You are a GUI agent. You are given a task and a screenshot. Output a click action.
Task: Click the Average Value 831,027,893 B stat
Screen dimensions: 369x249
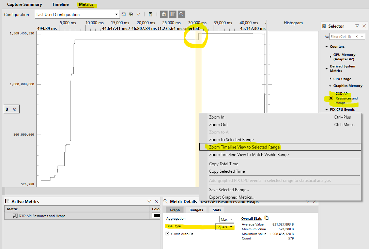[268, 224]
